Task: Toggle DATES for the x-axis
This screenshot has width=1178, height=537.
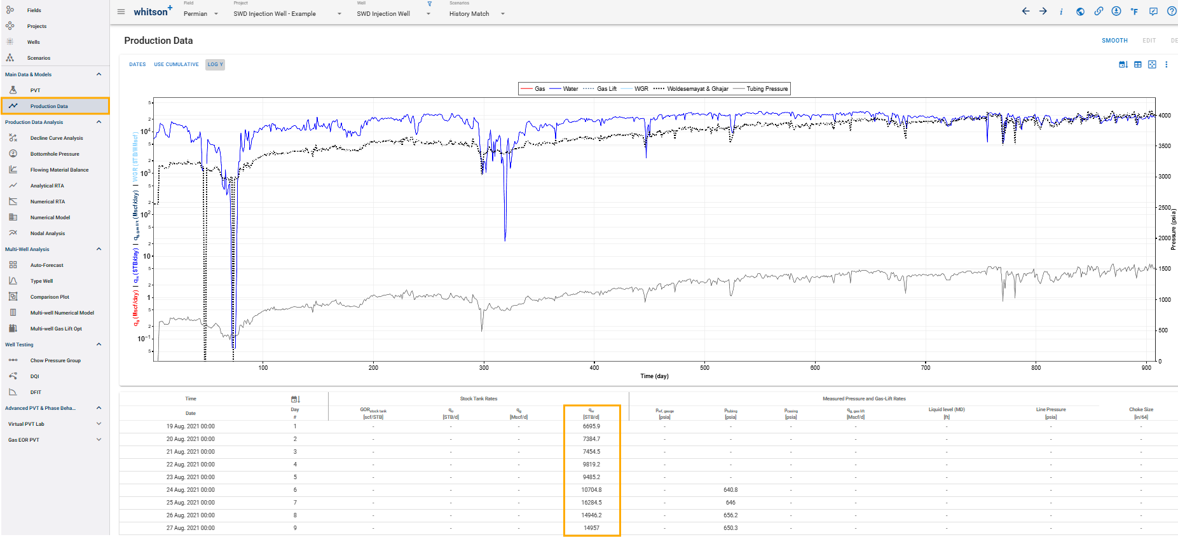Action: [x=137, y=64]
